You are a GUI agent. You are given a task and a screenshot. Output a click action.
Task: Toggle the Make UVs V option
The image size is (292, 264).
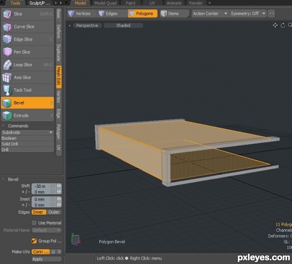59,252
